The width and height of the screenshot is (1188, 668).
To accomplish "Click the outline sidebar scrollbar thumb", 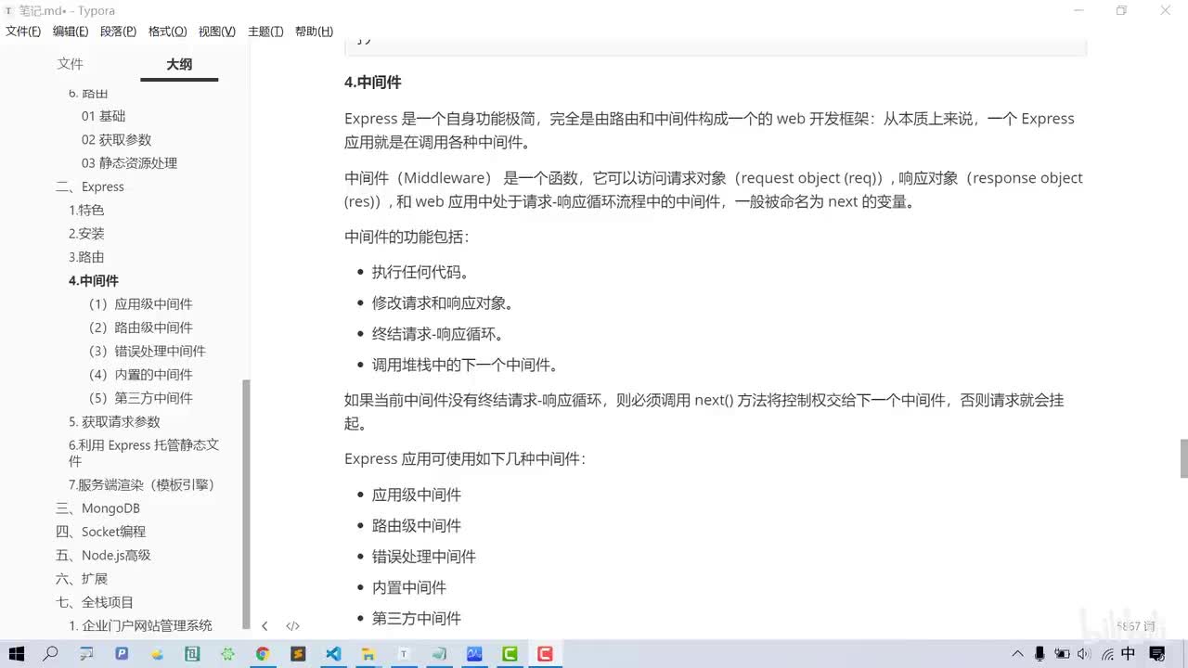I will pyautogui.click(x=246, y=504).
